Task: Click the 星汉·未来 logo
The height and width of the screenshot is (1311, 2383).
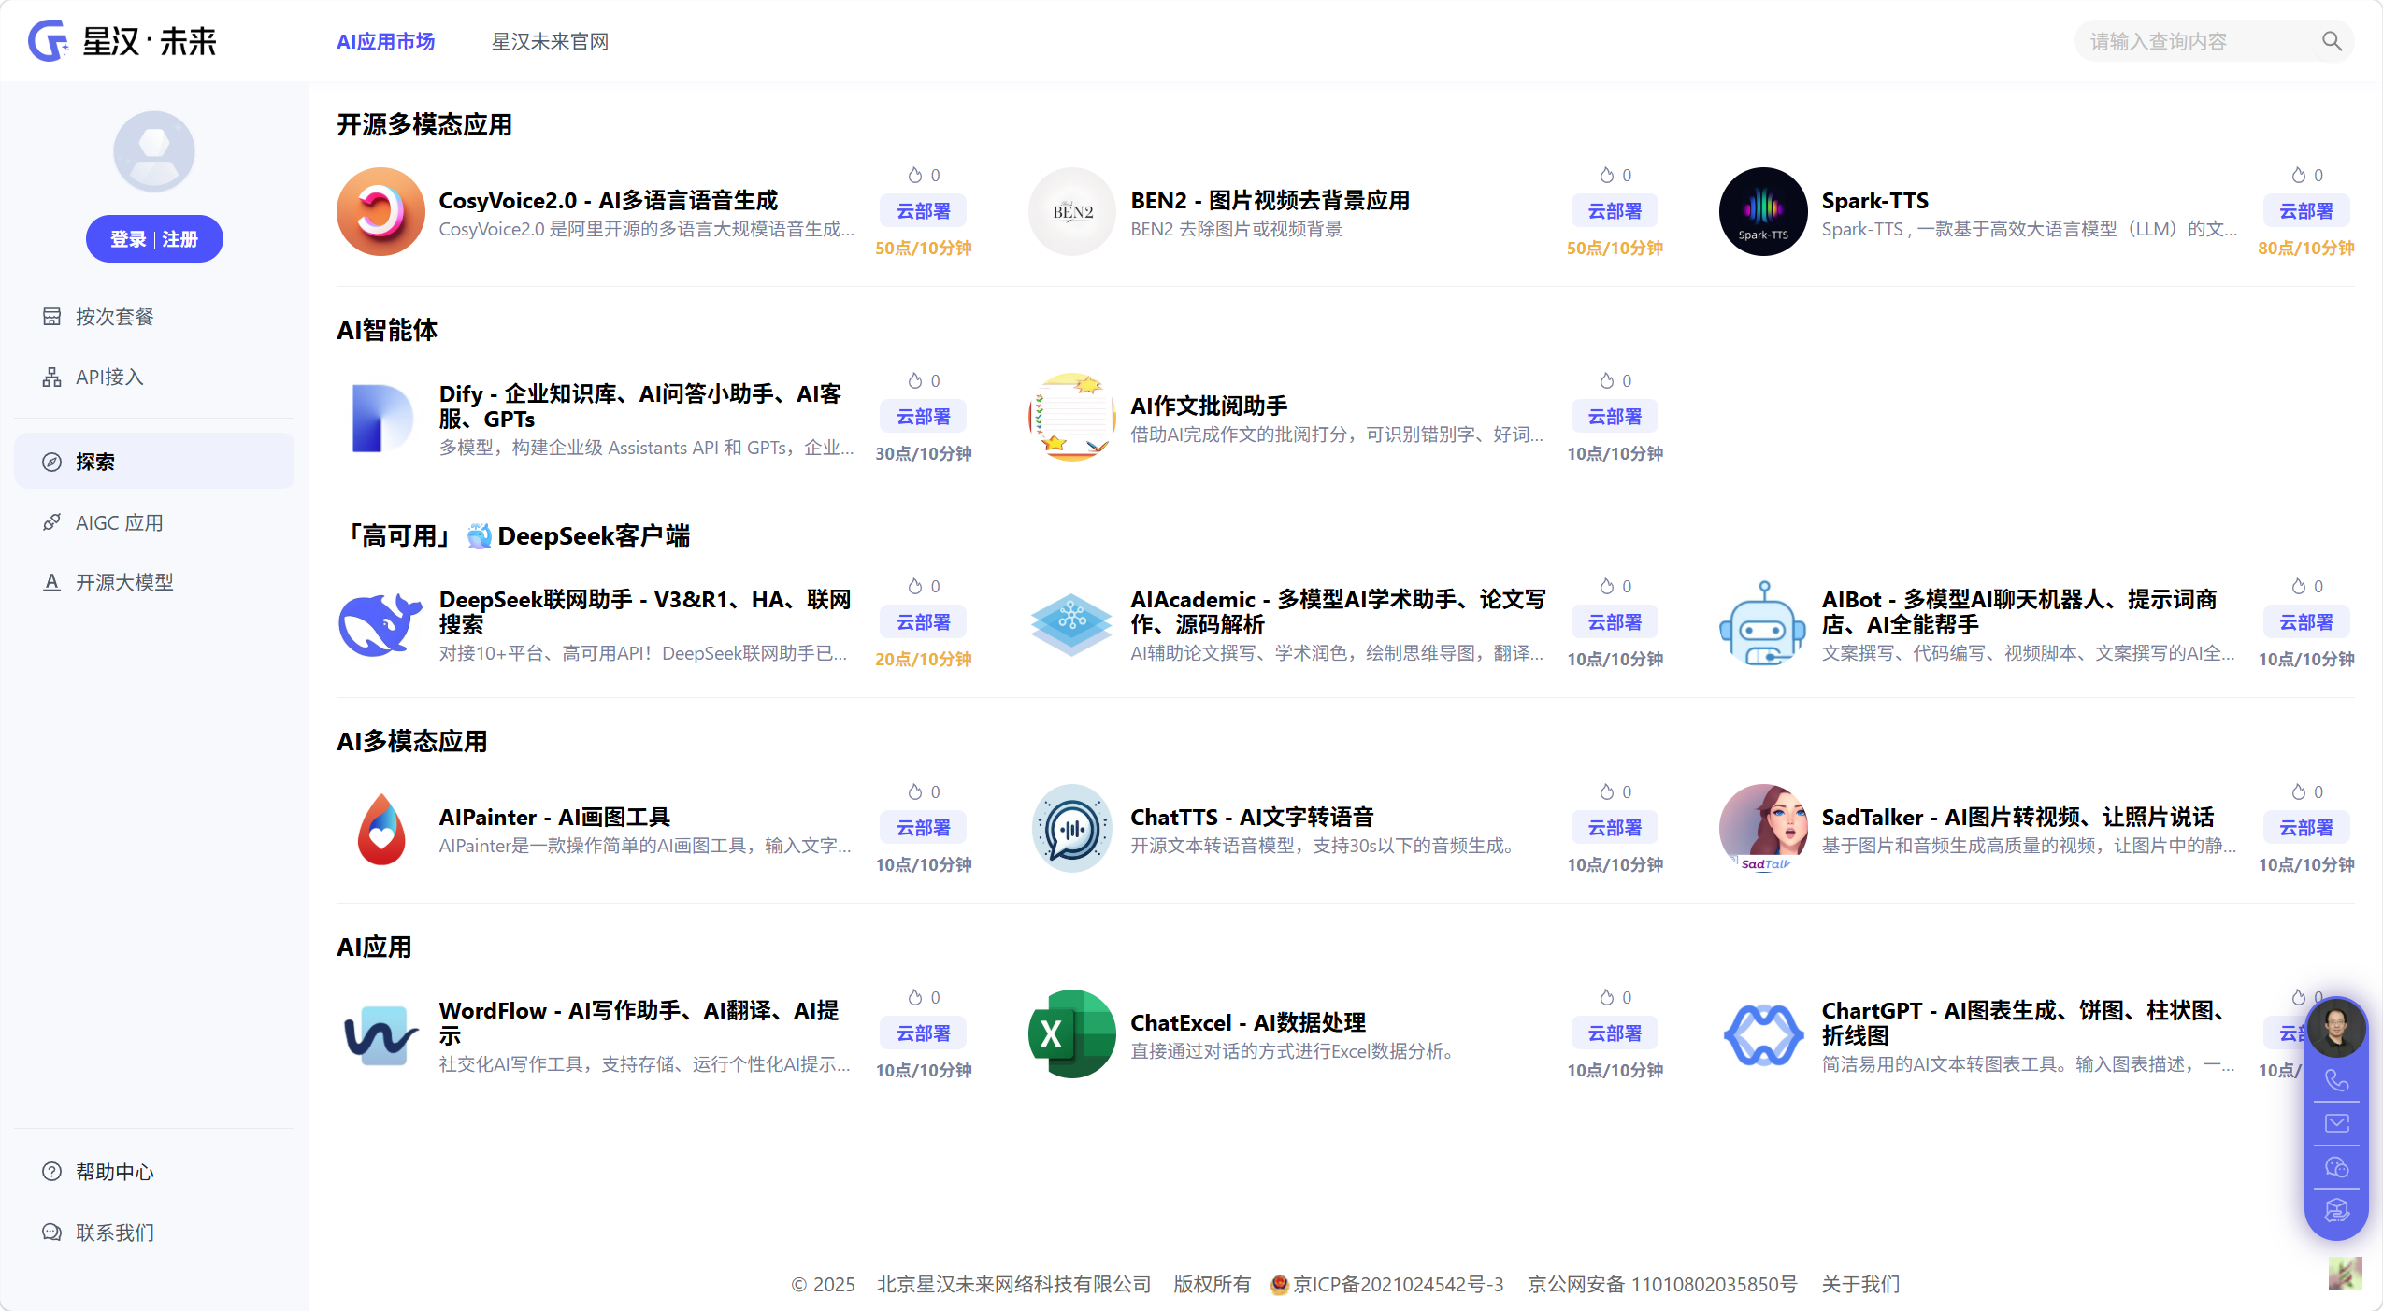Action: (122, 41)
